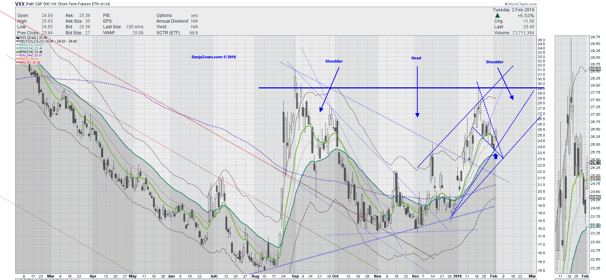The image size is (606, 280).
Task: Select the MA(5) 24.91 legend entry
Action: 28,59
